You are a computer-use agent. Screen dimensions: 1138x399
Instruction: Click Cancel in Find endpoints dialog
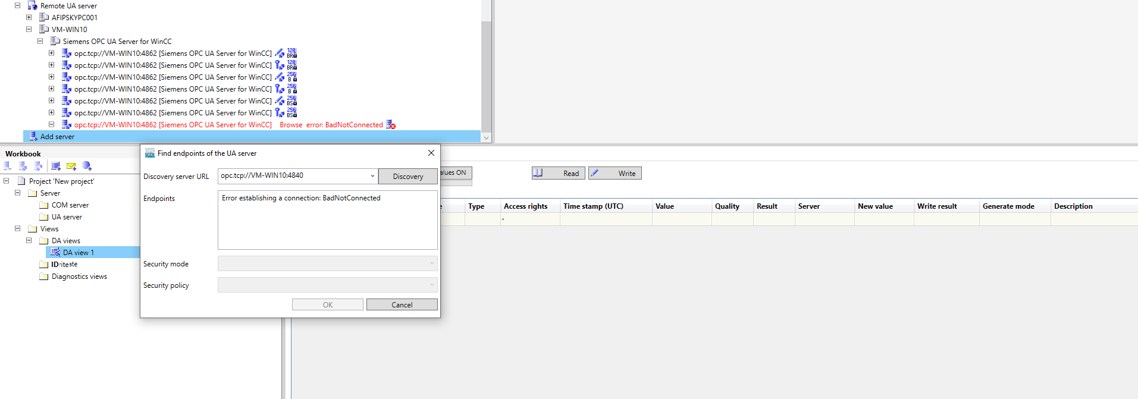(x=402, y=304)
